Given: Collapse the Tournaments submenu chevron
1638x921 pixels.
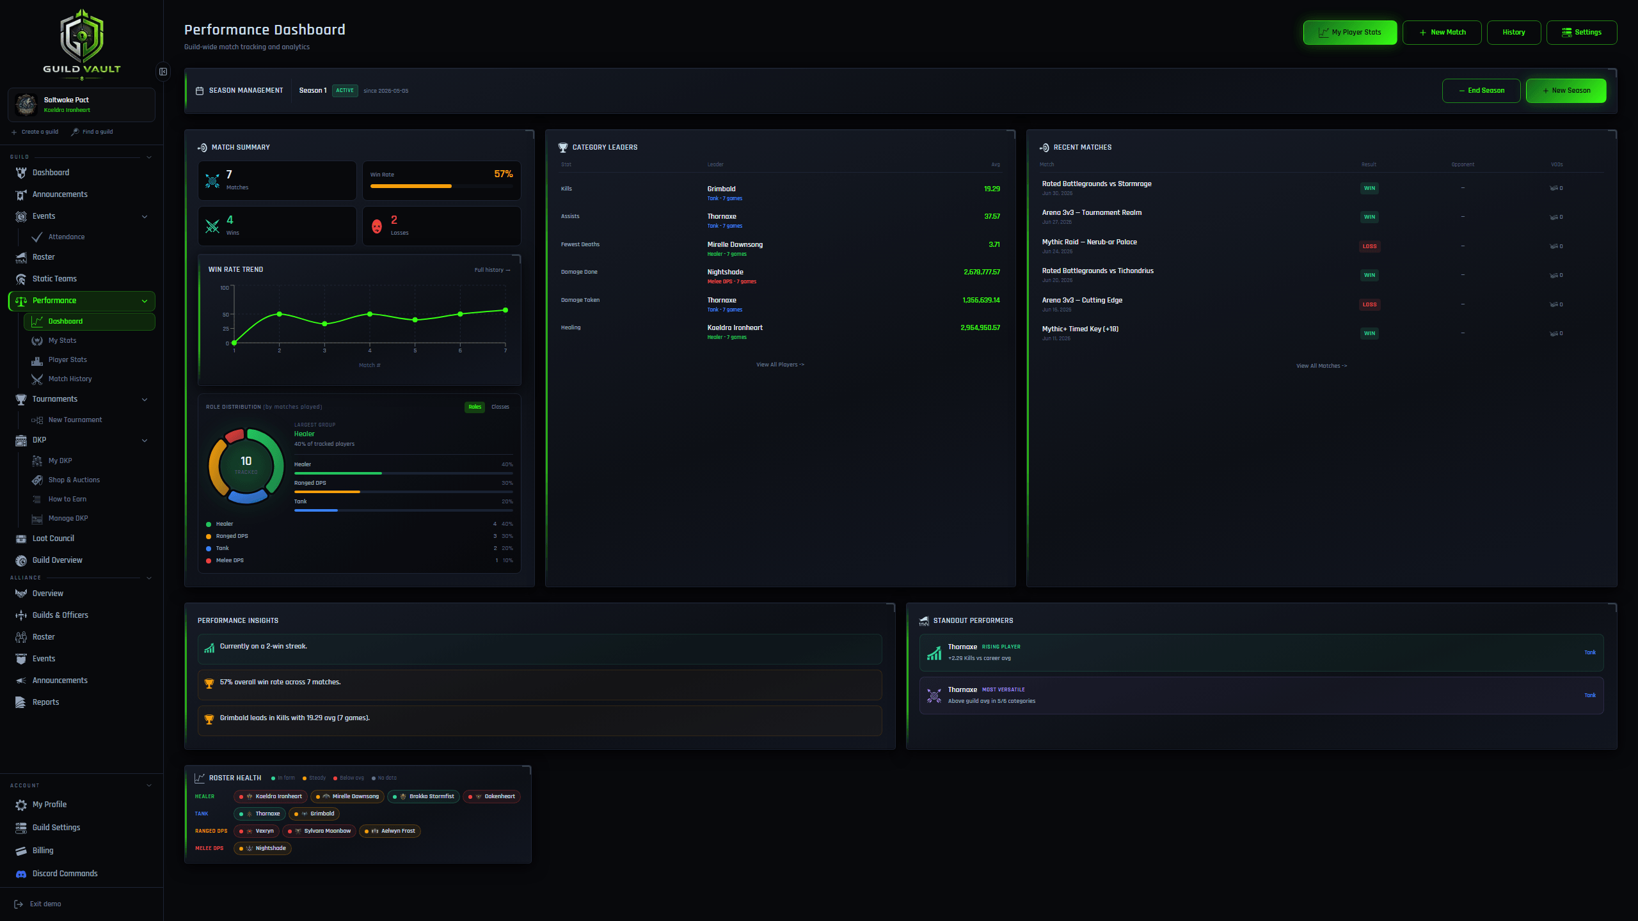Looking at the screenshot, I should click(x=145, y=400).
